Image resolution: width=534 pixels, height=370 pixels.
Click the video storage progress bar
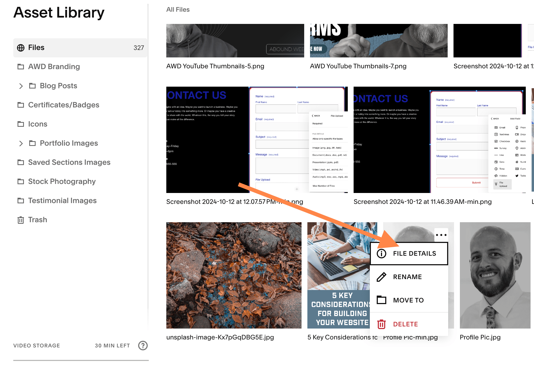coord(81,360)
